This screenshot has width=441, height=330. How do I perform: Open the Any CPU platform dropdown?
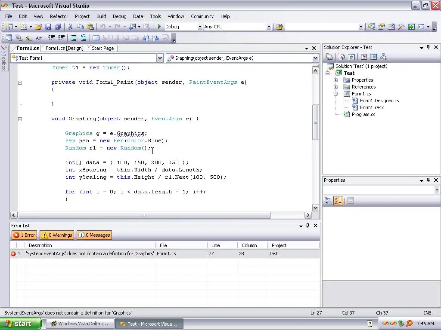tap(269, 27)
